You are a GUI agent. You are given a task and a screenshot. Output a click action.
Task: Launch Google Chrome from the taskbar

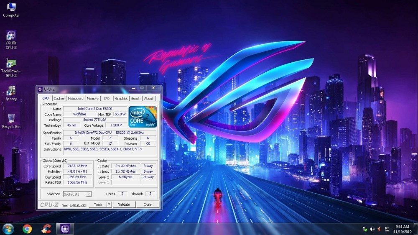[27, 229]
